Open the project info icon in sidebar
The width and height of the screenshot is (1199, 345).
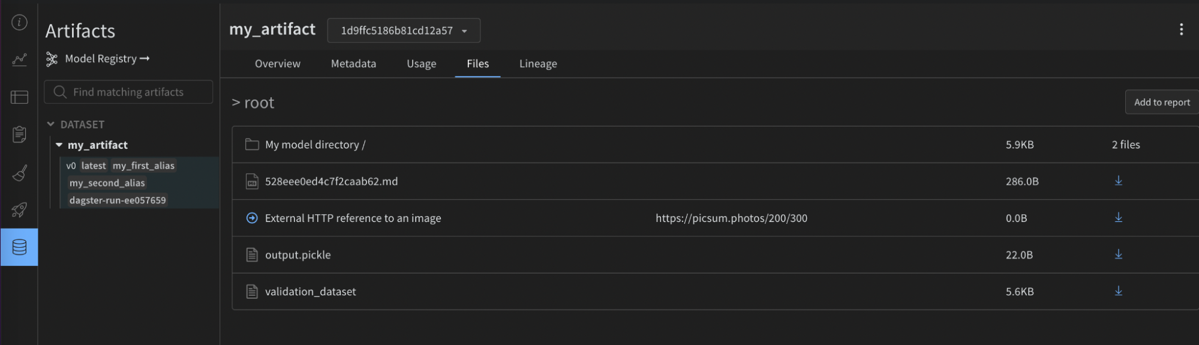19,22
